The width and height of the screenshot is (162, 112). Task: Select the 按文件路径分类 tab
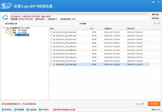point(11,24)
